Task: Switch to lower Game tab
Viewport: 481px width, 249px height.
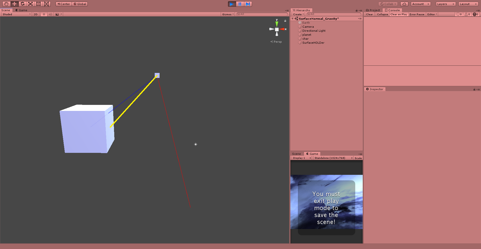Action: pos(312,154)
